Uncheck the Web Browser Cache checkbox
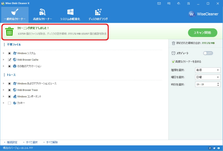Screen dimensions: 223x151 9,60
